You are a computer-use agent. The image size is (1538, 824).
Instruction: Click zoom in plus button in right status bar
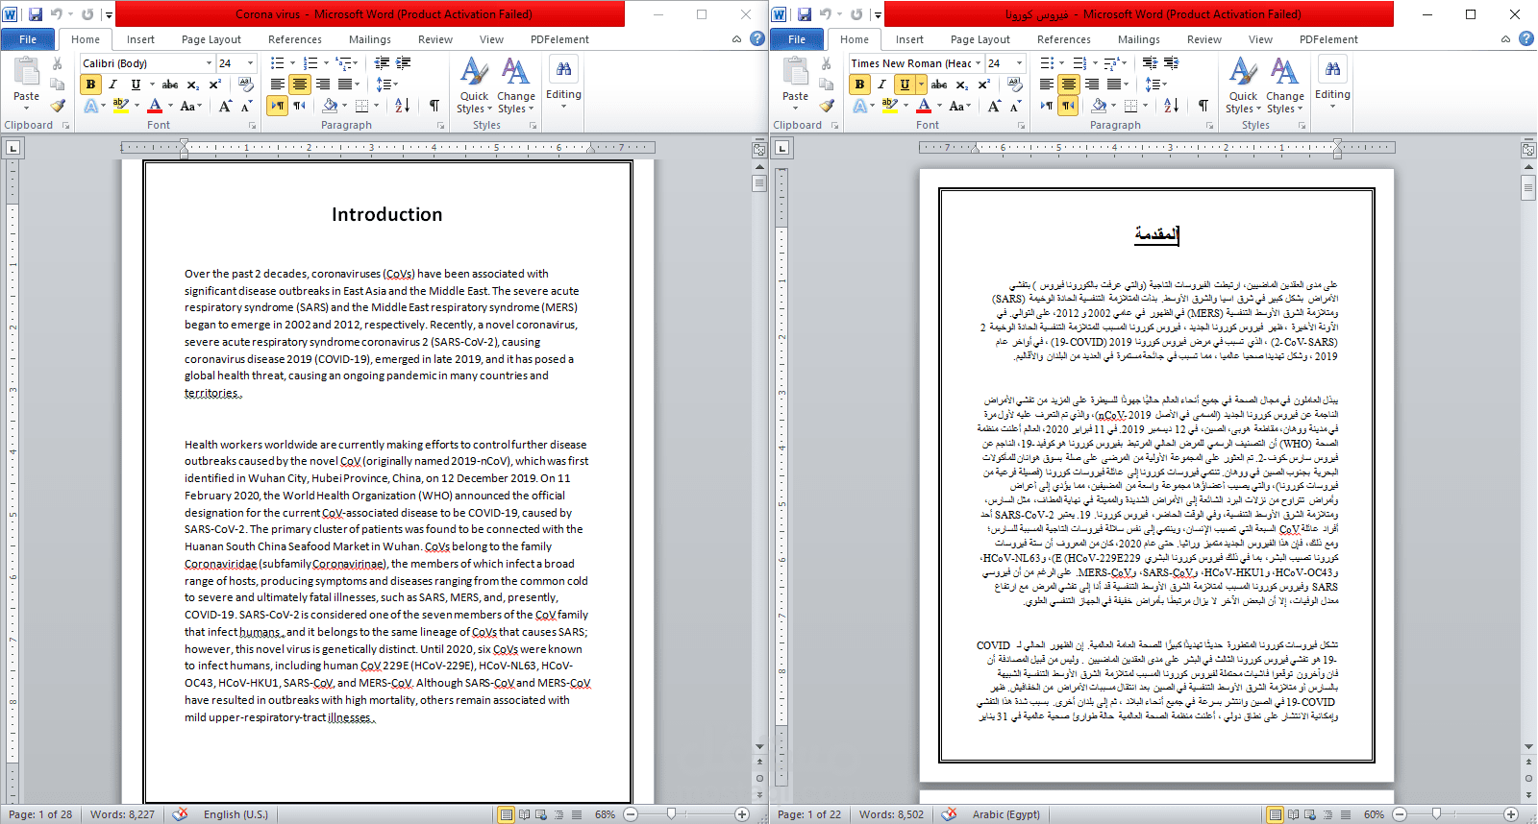1510,814
